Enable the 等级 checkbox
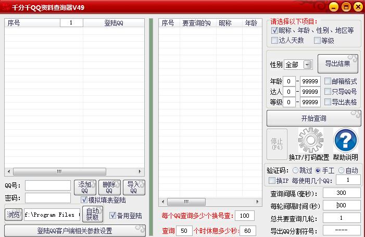Image resolution: width=365 pixels, height=237 pixels. tap(317, 40)
